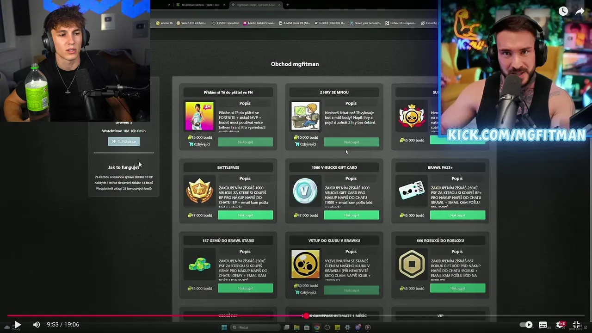Viewport: 592px width, 333px height.
Task: Open the Fortnite character thumbnail
Action: pos(199,116)
